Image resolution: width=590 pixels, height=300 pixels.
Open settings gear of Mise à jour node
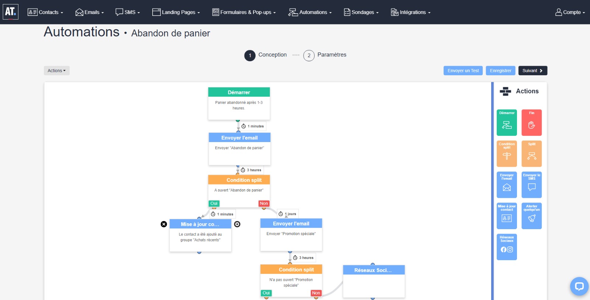pyautogui.click(x=237, y=224)
